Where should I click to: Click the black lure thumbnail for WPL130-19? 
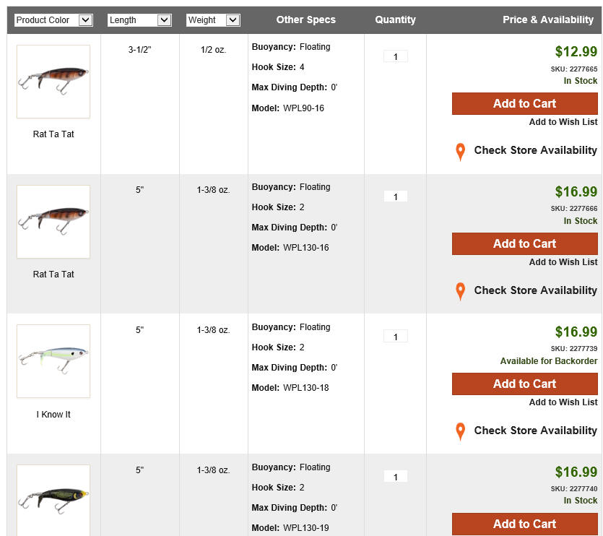pos(53,500)
